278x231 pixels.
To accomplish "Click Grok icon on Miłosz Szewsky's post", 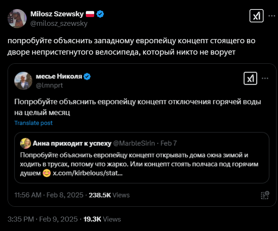I will (255, 16).
